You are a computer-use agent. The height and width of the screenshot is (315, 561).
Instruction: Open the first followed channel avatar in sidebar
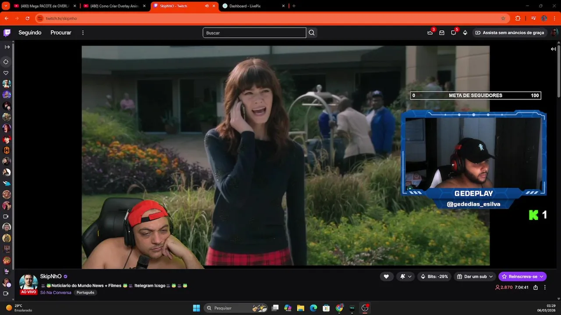7,84
